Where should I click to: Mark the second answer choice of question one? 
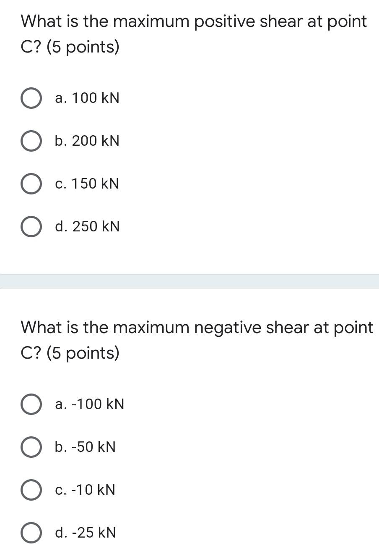click(31, 141)
